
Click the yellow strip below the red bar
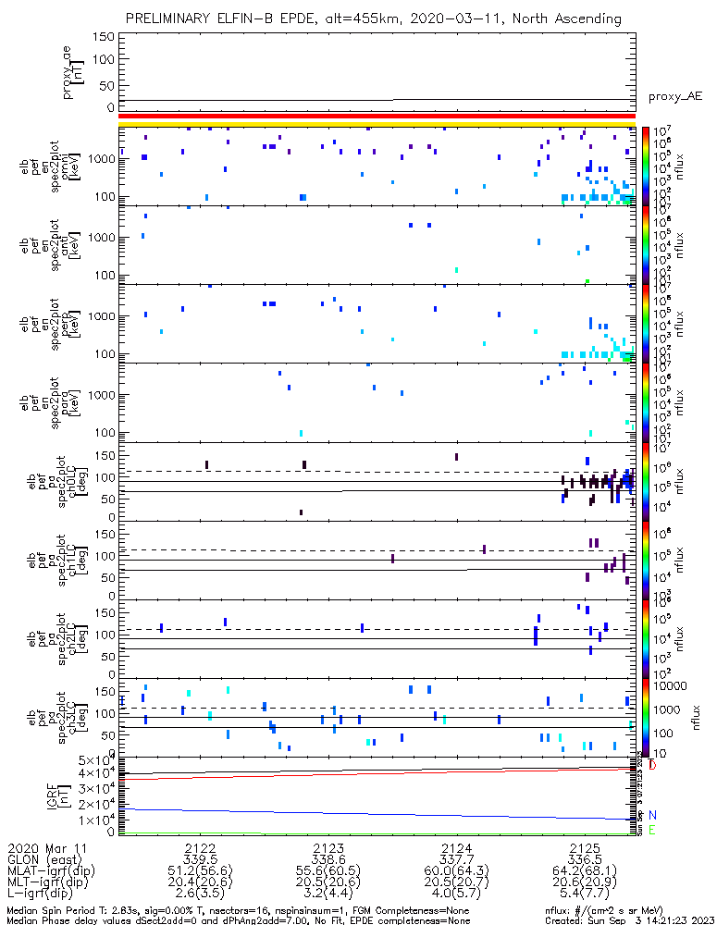(376, 124)
